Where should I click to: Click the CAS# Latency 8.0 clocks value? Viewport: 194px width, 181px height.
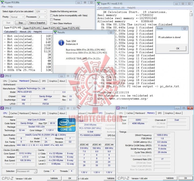tap(162, 142)
